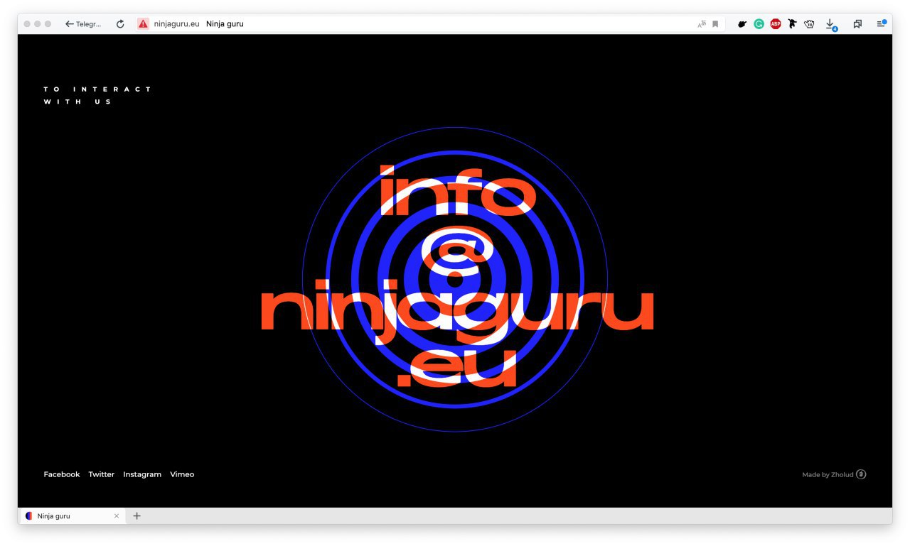910x546 pixels.
Task: Open the Grammarly extension
Action: (x=759, y=24)
